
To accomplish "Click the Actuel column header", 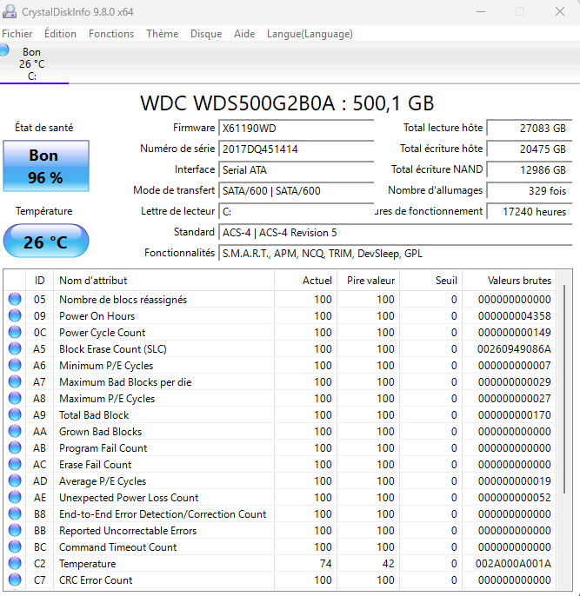I will point(306,281).
